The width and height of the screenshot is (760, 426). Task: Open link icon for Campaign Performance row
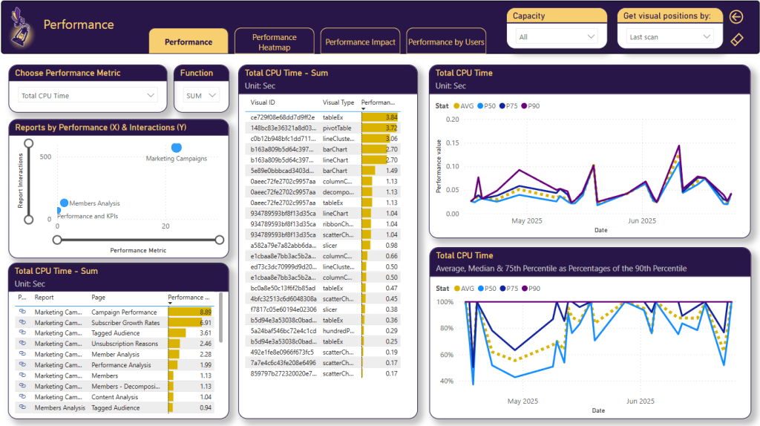(x=22, y=312)
